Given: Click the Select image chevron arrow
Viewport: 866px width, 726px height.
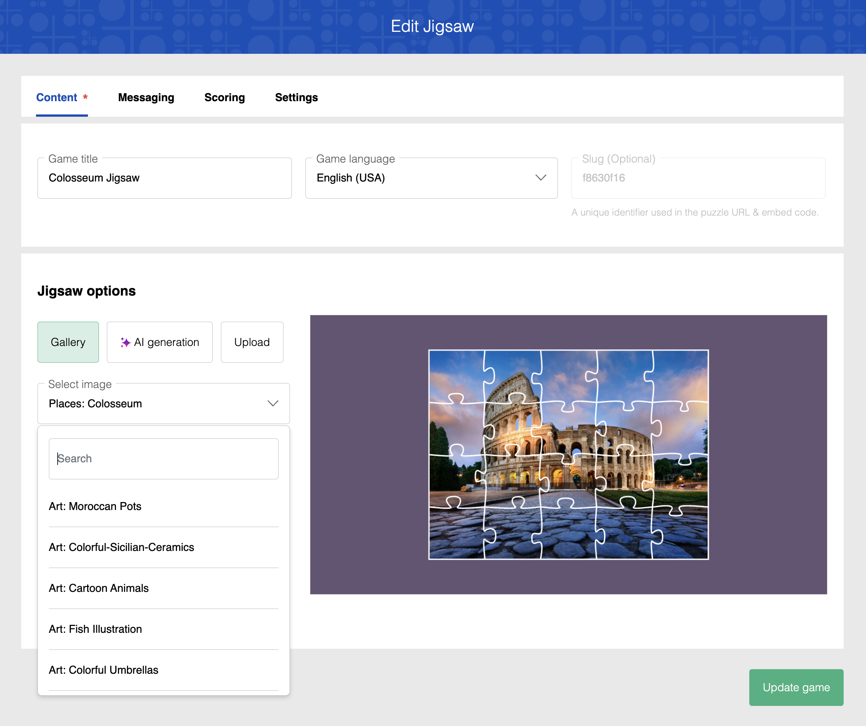Looking at the screenshot, I should (273, 403).
